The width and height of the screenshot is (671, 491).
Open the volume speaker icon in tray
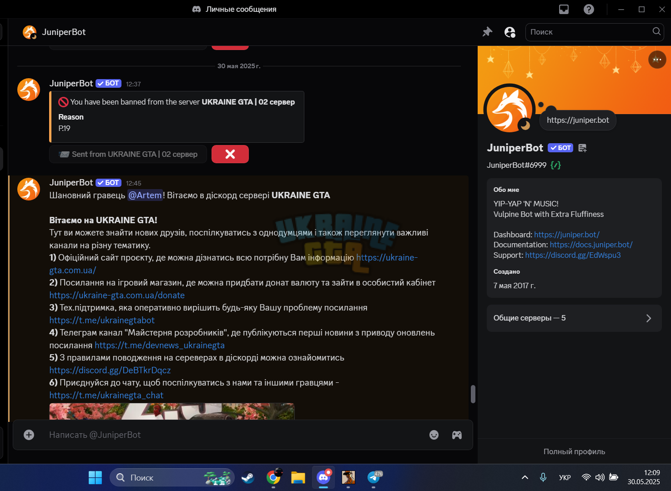(x=600, y=477)
